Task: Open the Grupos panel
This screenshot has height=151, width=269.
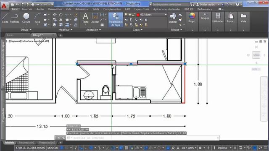Action: coord(205,21)
